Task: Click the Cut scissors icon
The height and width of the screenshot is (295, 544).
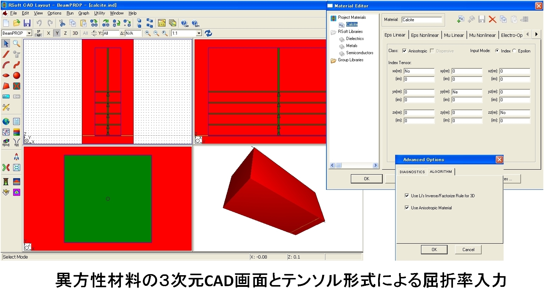Action: (x=62, y=23)
